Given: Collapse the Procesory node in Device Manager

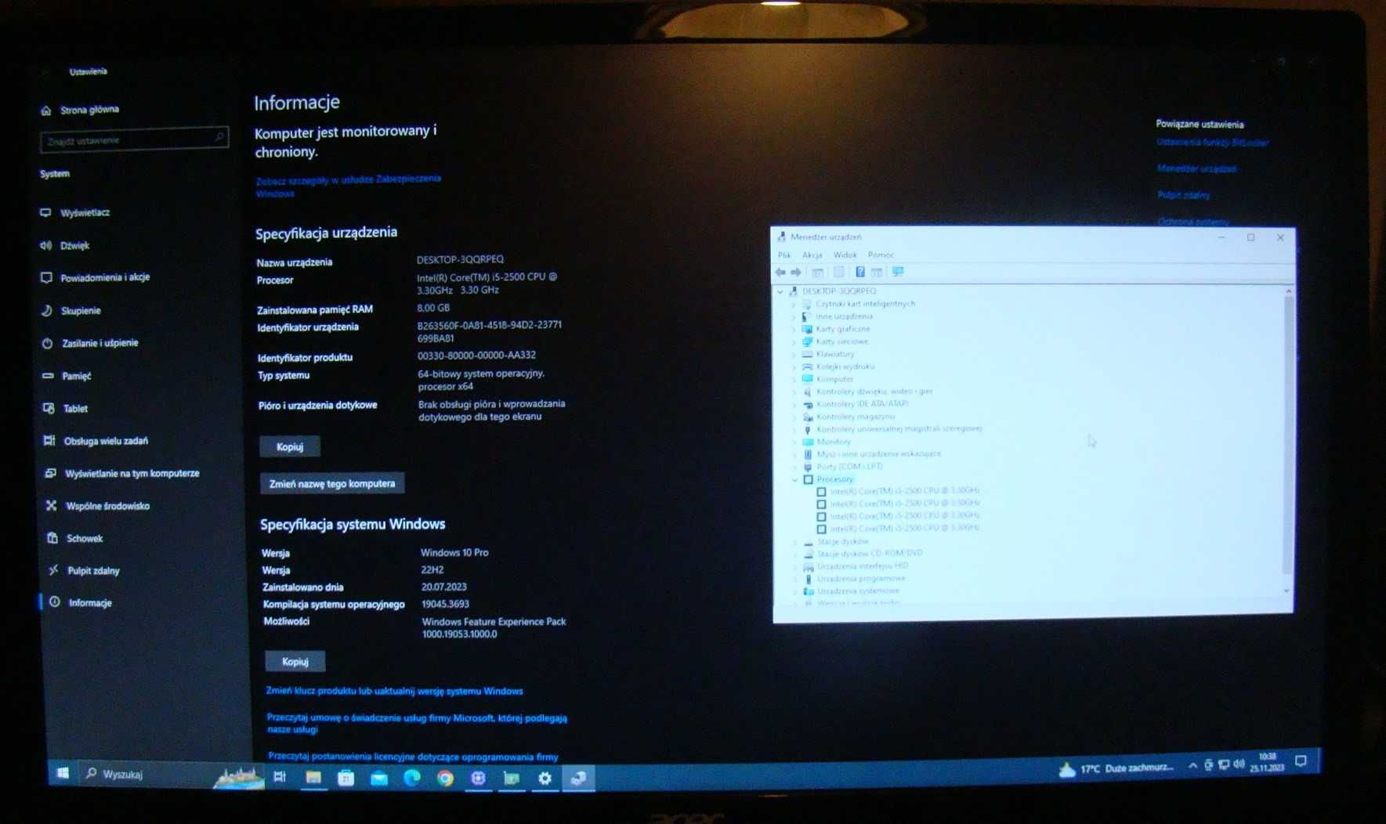Looking at the screenshot, I should pos(794,479).
